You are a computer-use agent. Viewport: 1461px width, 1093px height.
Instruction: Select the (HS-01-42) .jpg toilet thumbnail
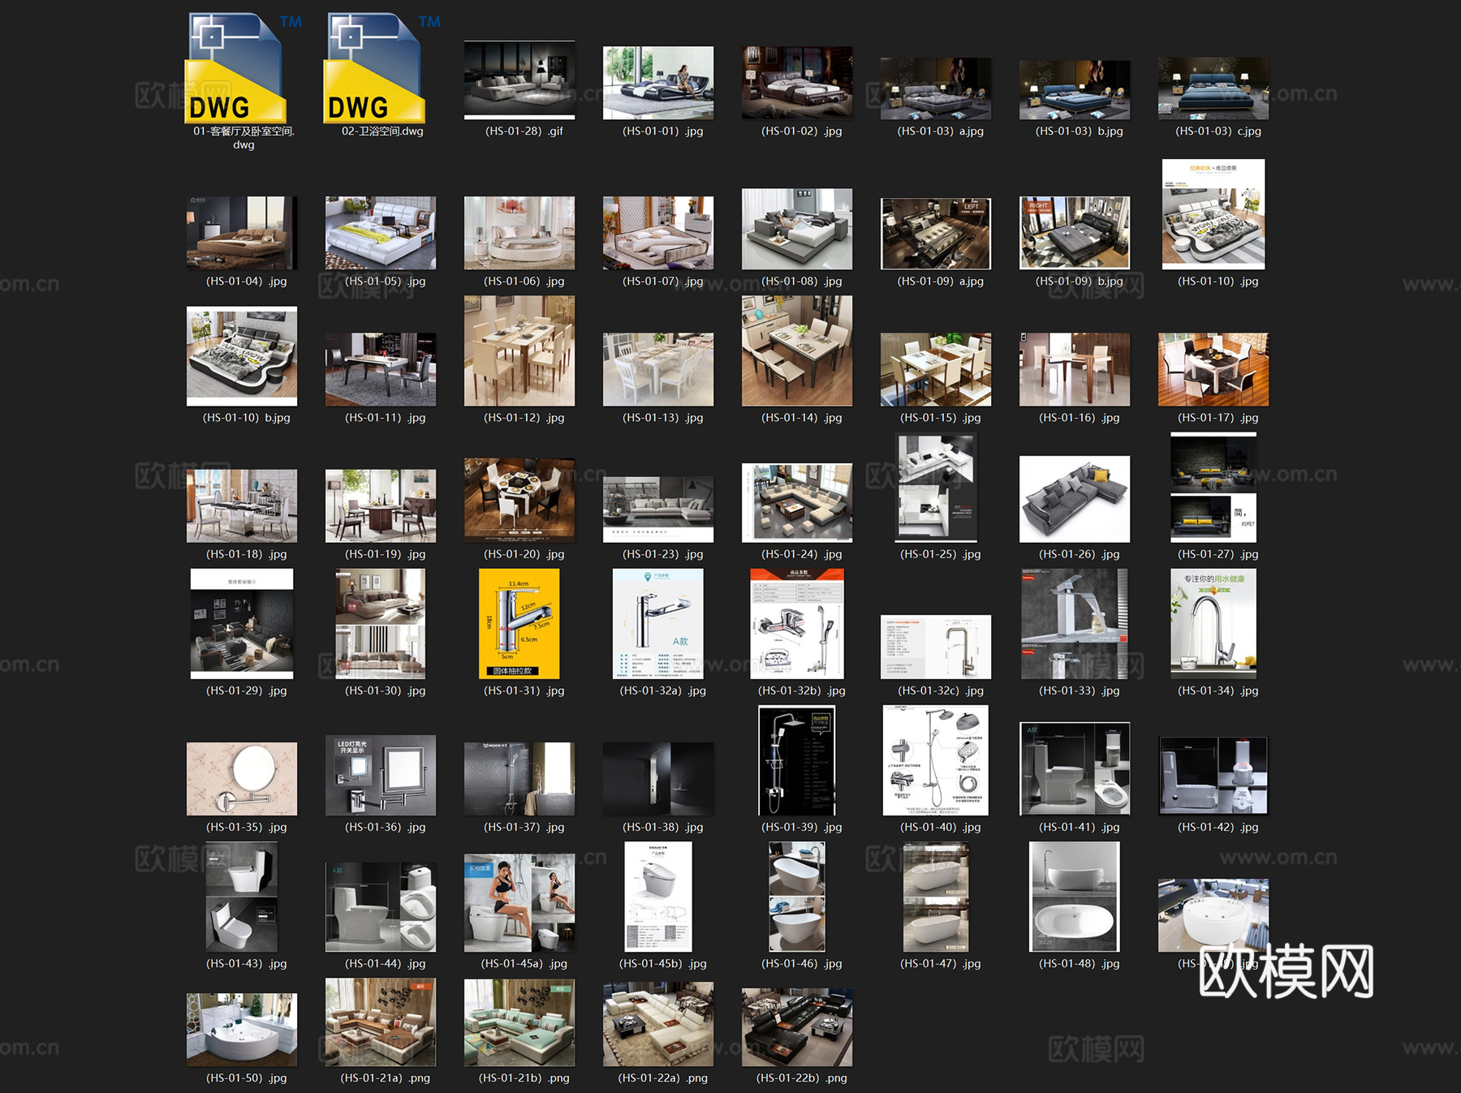click(1213, 776)
